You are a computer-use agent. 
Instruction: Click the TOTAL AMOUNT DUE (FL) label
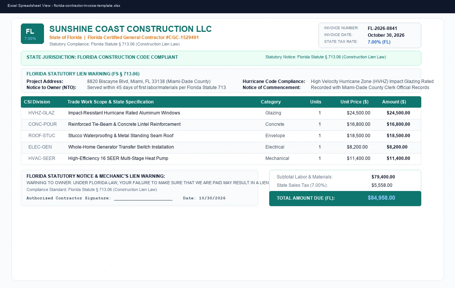coord(306,198)
